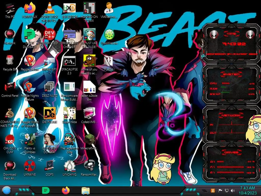
Task: Click the widget's digital time readout
Action: [x=234, y=44]
